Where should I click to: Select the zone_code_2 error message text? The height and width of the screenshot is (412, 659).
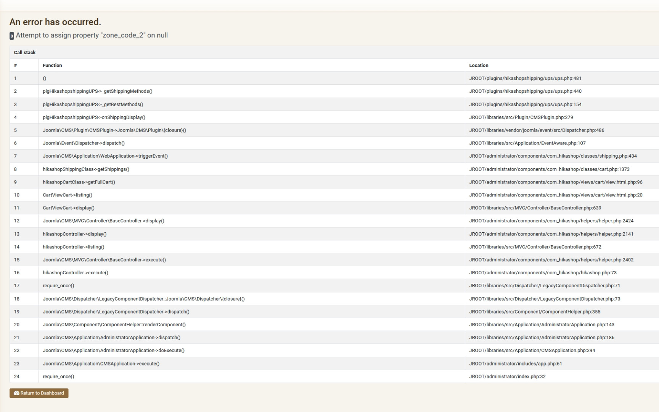click(x=92, y=35)
